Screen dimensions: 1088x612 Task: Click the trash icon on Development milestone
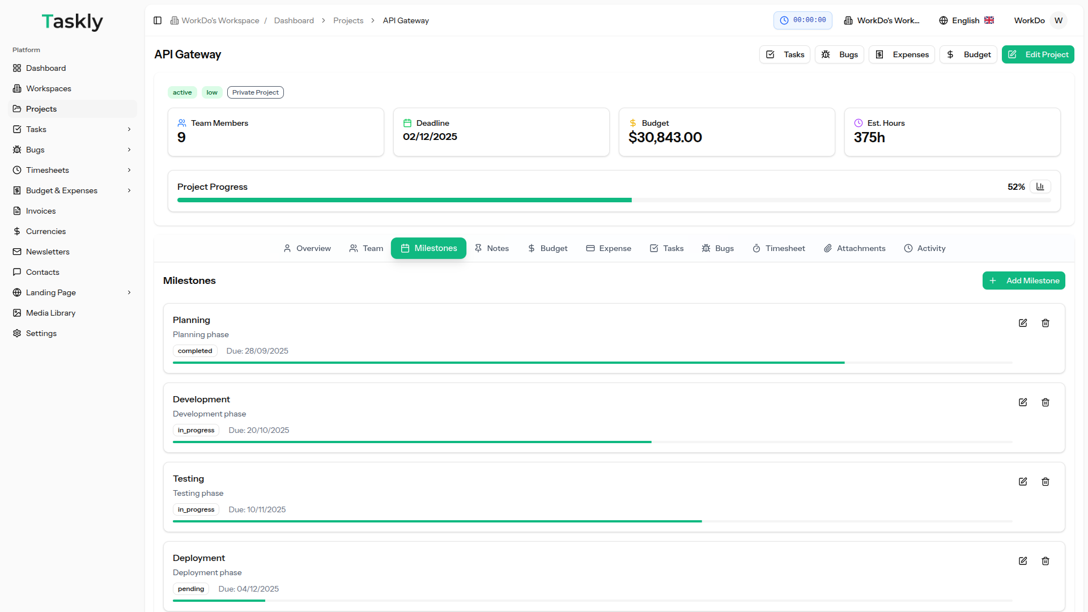click(x=1045, y=402)
